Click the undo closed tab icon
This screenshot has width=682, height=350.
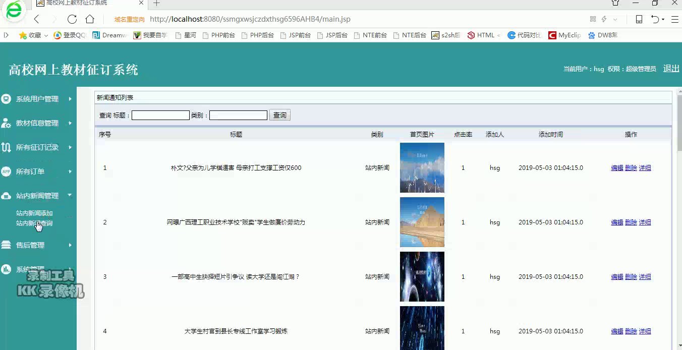click(x=655, y=19)
